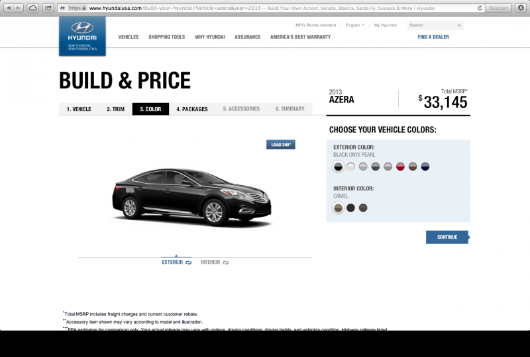The width and height of the screenshot is (530, 357).
Task: Open the Assurance menu
Action: tap(247, 37)
